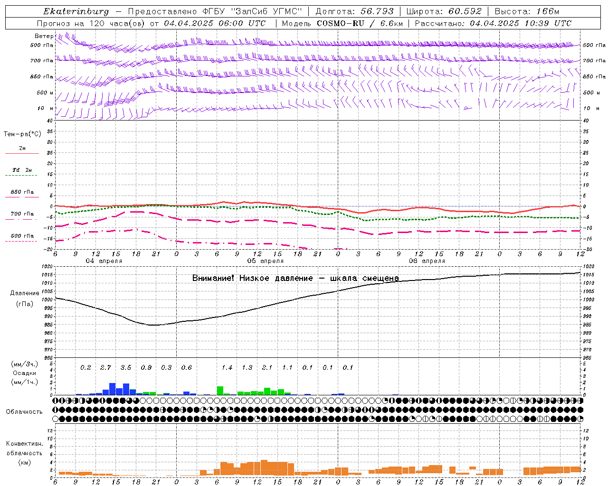The height and width of the screenshot is (486, 608).
Task: Select the "Внимание! Низкое давление" warning text
Action: (253, 278)
